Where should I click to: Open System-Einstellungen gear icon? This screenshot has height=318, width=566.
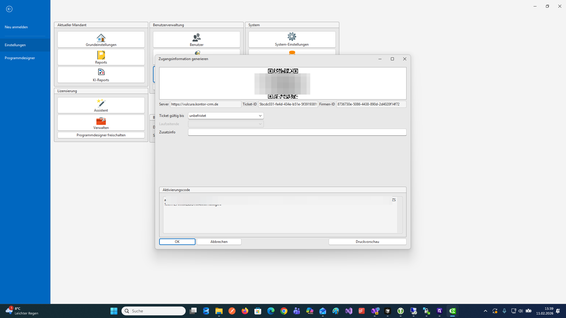click(x=292, y=37)
